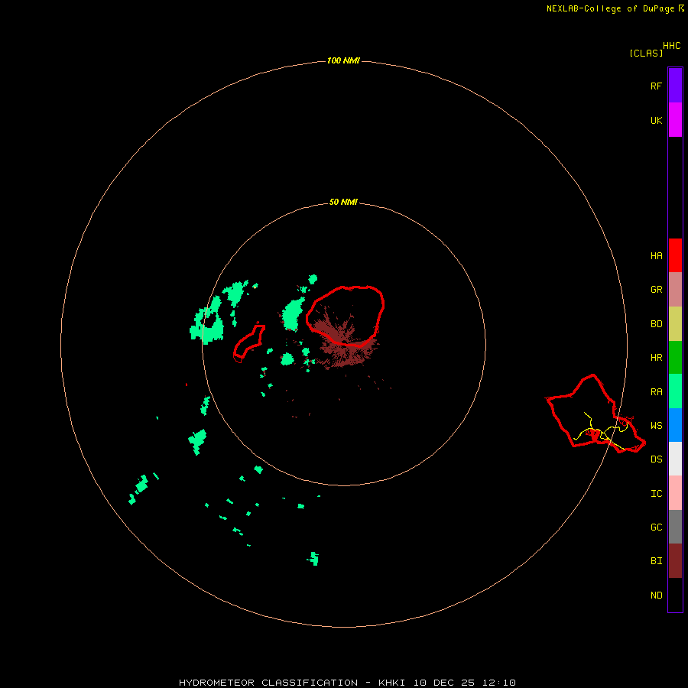The width and height of the screenshot is (688, 688).
Task: Click the brown biological echo near radar center
Action: tap(346, 345)
